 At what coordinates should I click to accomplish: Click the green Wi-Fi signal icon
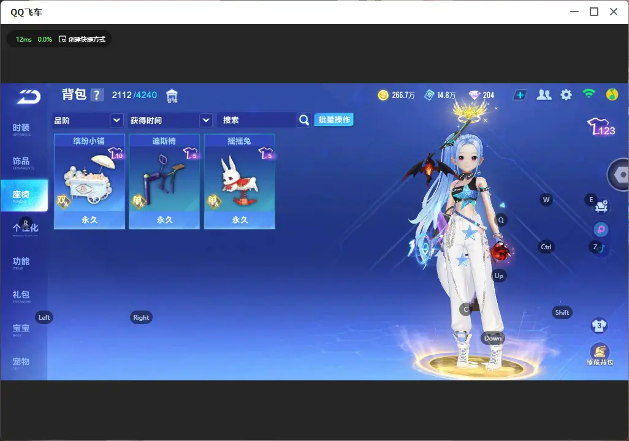tap(589, 94)
